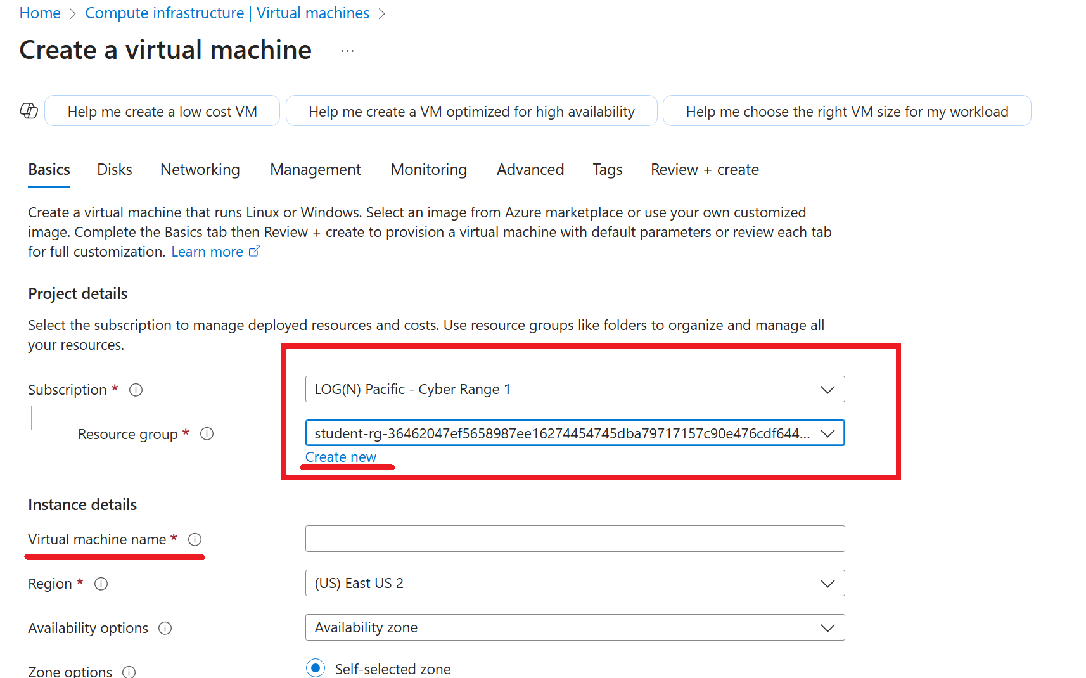Image resolution: width=1086 pixels, height=678 pixels.
Task: Click Help me choose the right VM size
Action: click(x=847, y=111)
